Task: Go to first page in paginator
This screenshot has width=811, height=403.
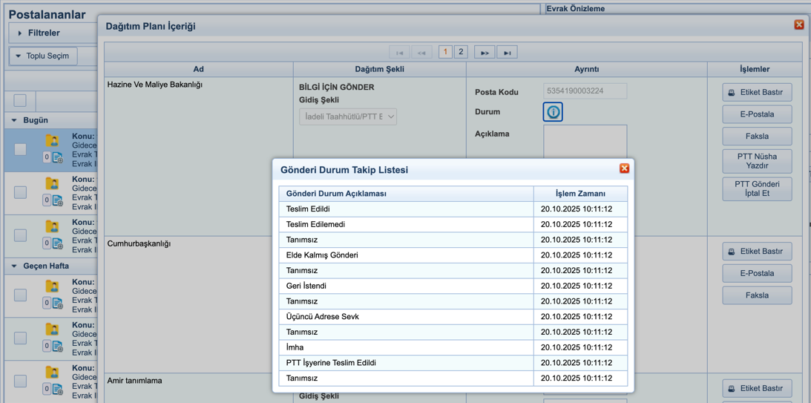Action: tap(399, 53)
